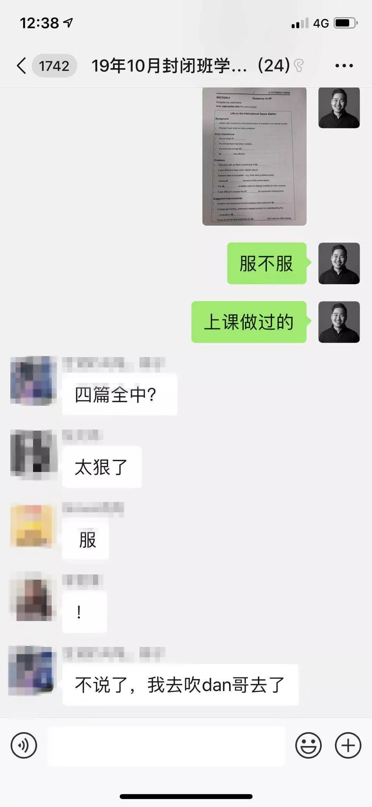Tap the avatar next to '上课做过的'
Viewport: 372px width, 807px height.
(x=339, y=322)
